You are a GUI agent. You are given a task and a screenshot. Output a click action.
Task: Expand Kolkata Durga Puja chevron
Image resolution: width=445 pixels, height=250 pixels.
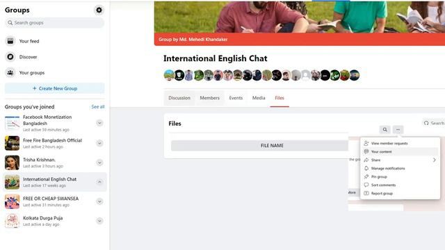pos(99,221)
